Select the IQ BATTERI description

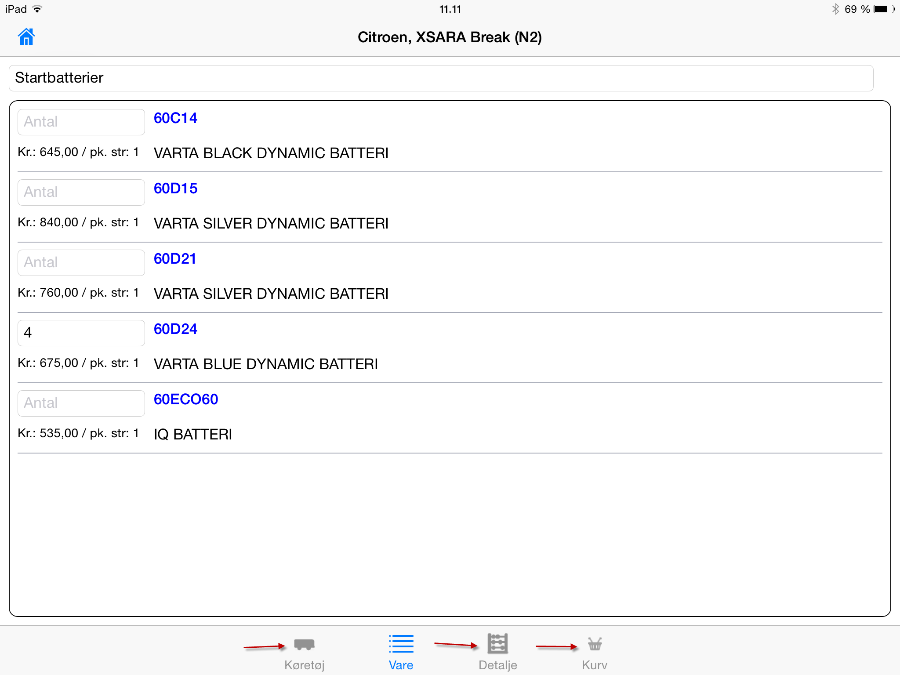point(193,434)
